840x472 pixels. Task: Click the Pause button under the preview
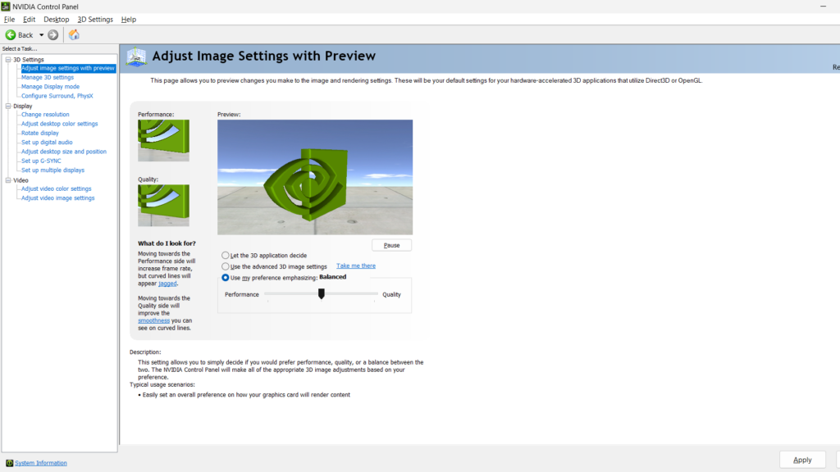pyautogui.click(x=391, y=244)
